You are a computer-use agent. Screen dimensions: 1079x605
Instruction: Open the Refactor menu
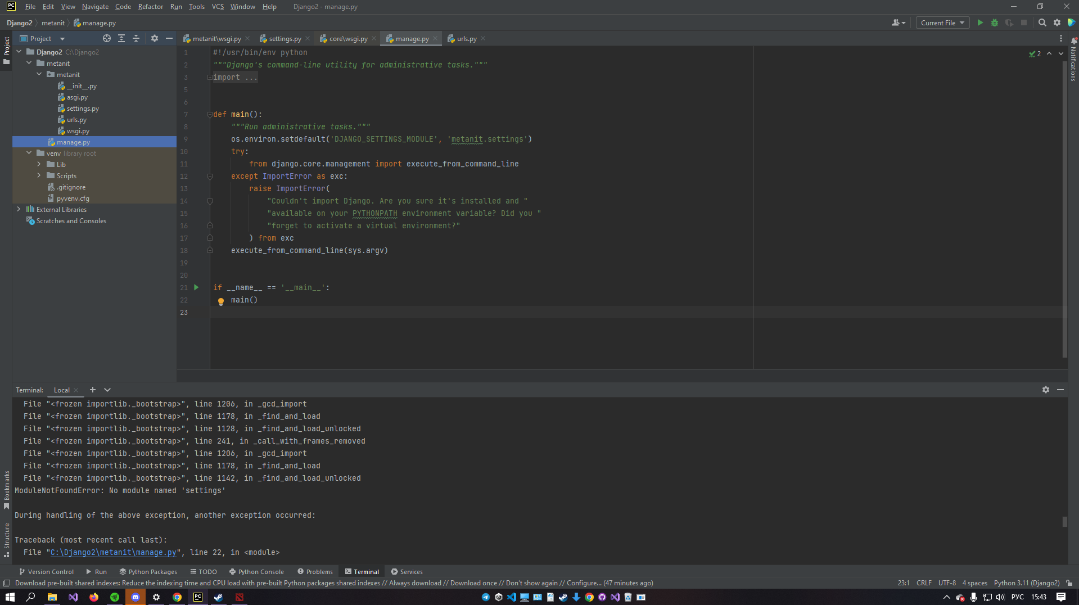pos(150,7)
